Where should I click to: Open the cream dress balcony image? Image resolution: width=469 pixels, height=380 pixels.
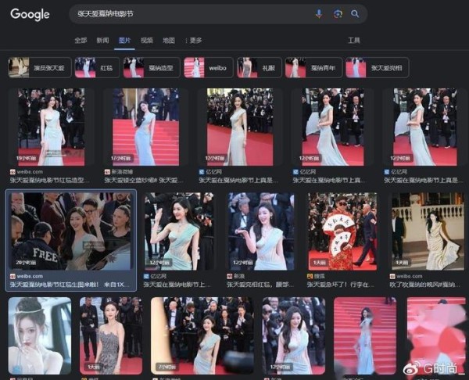pyautogui.click(x=428, y=231)
